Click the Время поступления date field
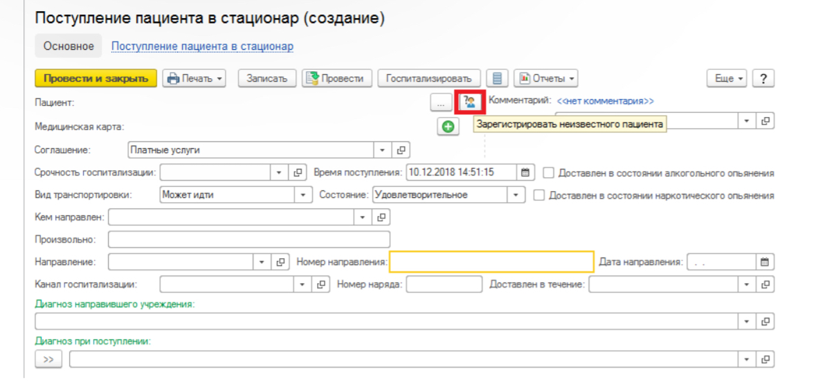The width and height of the screenshot is (816, 382). coord(461,172)
